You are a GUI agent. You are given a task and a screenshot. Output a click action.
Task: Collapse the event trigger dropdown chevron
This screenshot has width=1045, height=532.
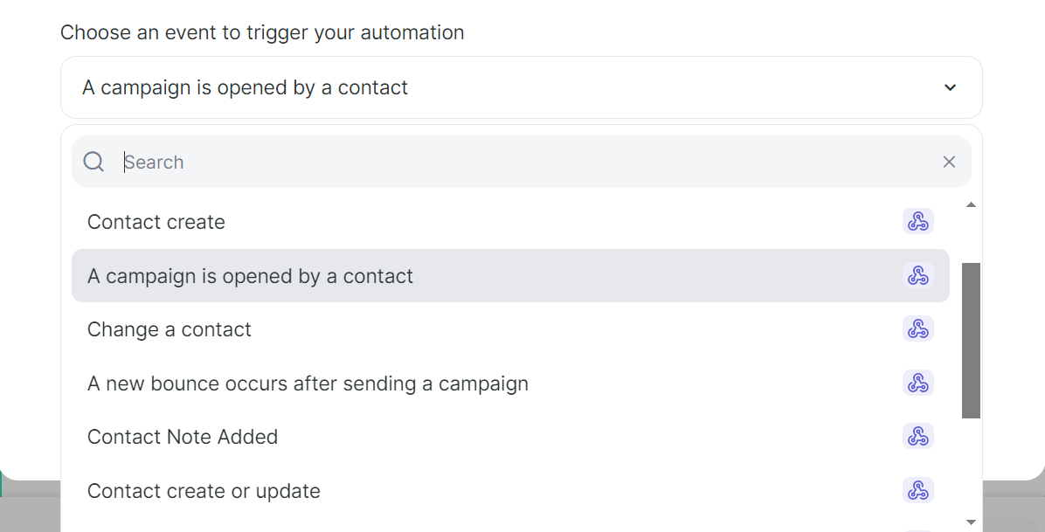(x=951, y=87)
